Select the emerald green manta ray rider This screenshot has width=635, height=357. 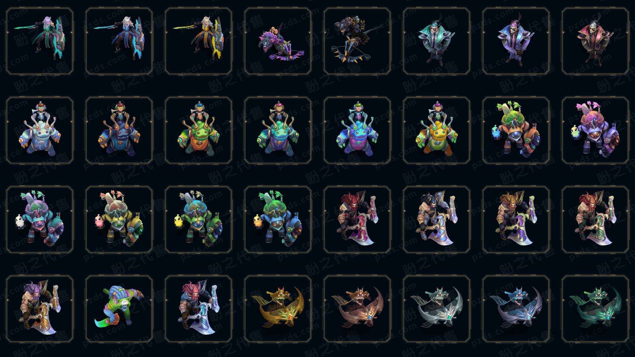(x=595, y=309)
